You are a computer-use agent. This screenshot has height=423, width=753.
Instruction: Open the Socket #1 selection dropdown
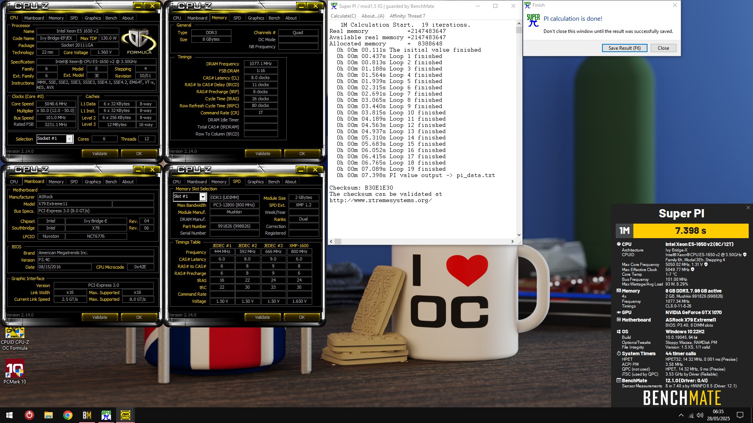coord(69,139)
